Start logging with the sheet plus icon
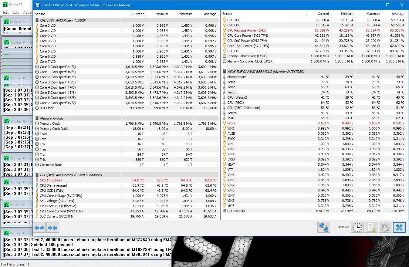Screen dimensions: 409x267 [x=371, y=227]
